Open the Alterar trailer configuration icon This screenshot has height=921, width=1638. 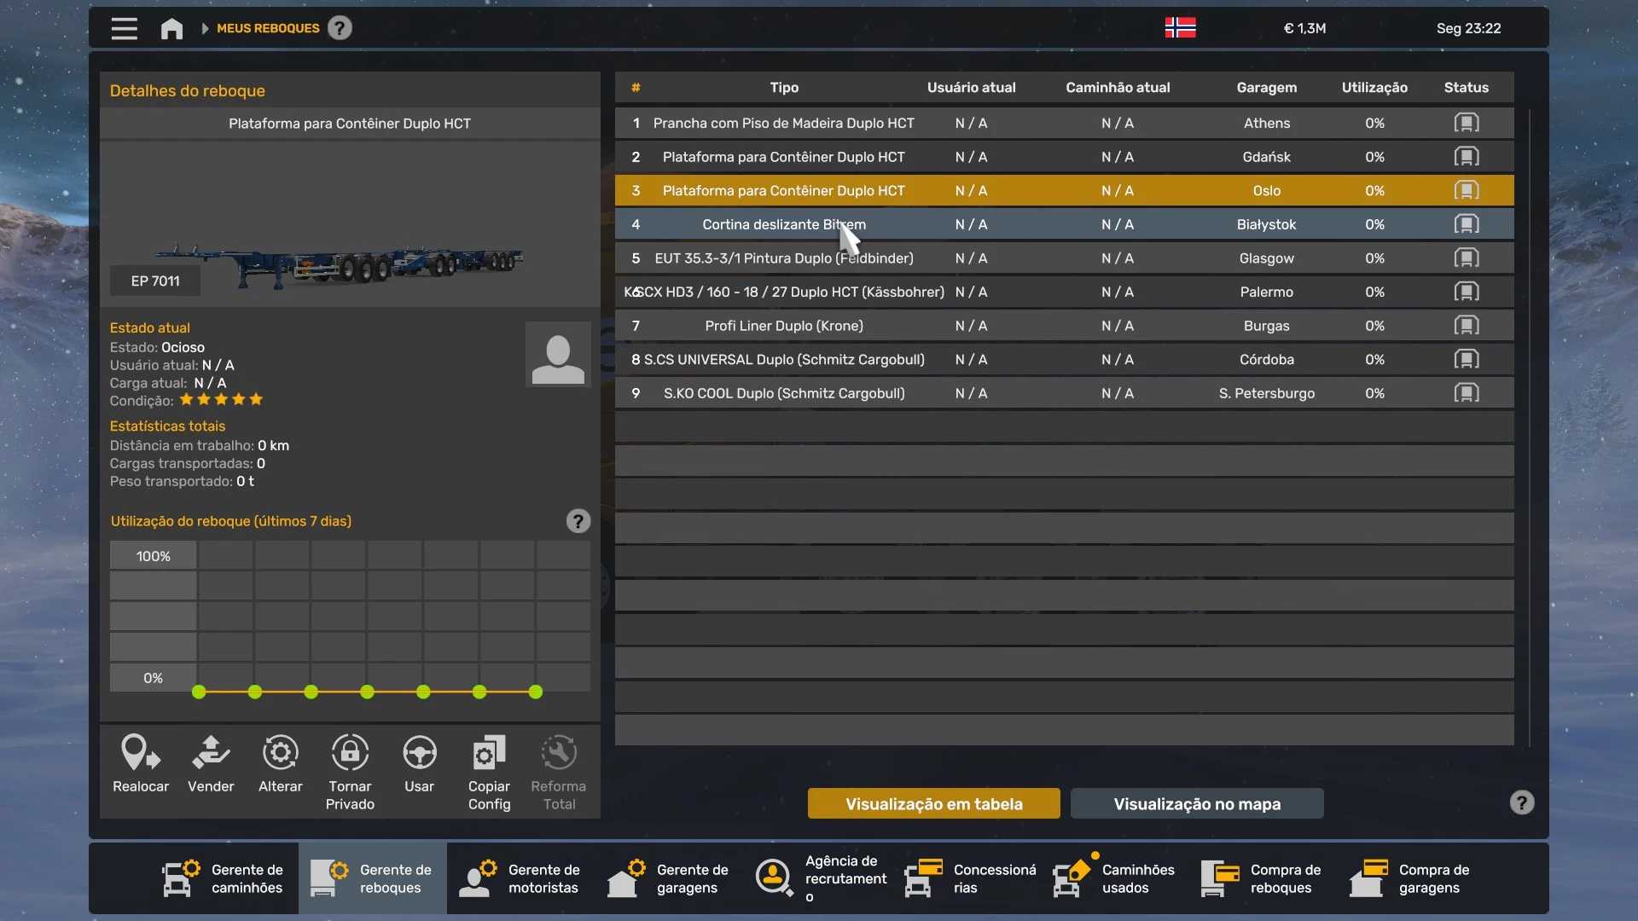[x=280, y=753]
